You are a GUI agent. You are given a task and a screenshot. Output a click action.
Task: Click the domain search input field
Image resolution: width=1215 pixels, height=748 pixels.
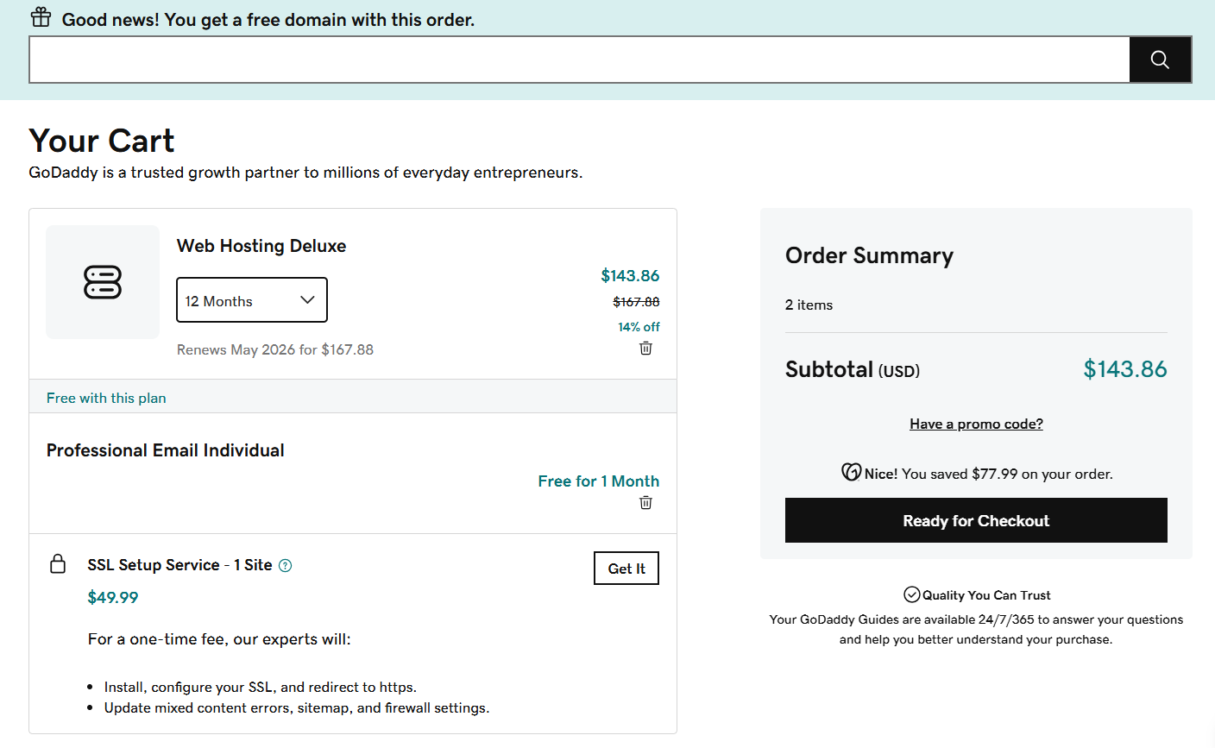[x=578, y=59]
